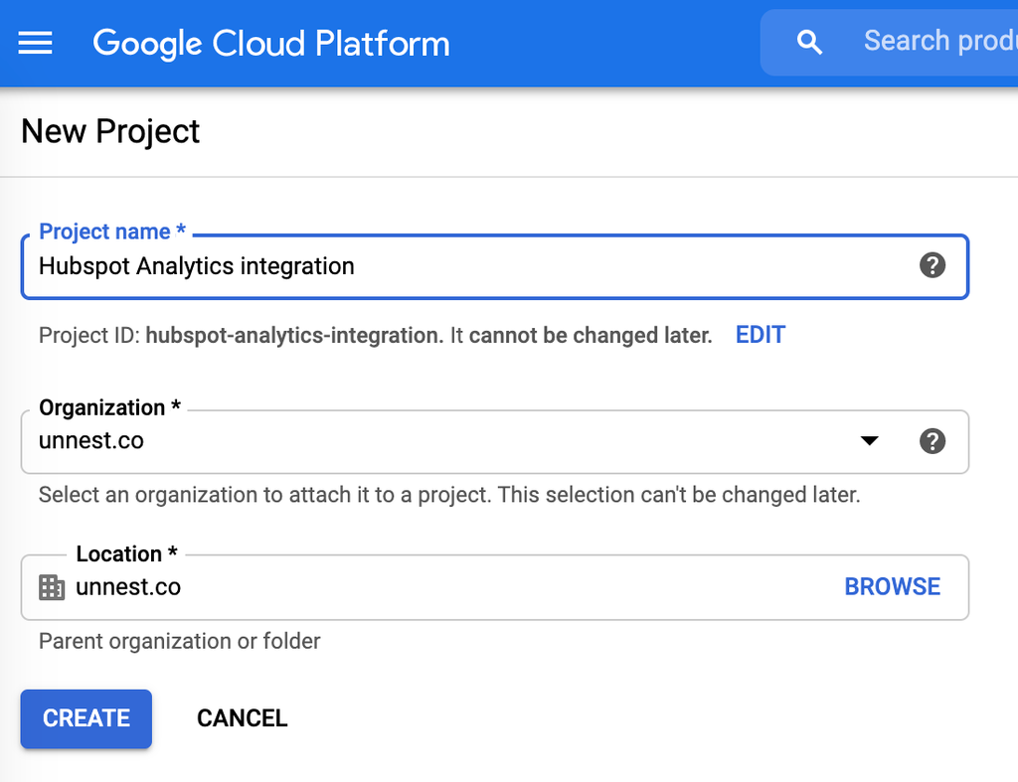
Task: Select the unnest.co Location field
Action: point(495,587)
